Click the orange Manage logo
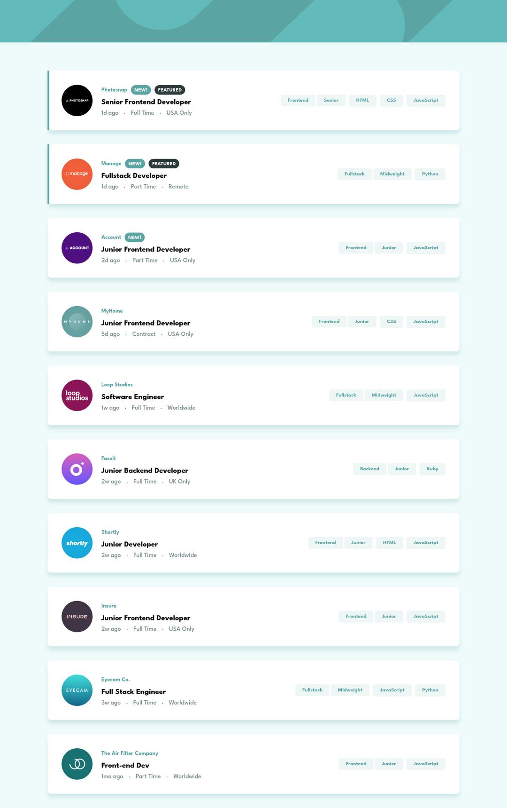Screen dimensions: 507x808 tap(77, 174)
